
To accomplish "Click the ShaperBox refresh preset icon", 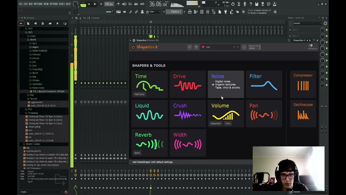I will [244, 47].
